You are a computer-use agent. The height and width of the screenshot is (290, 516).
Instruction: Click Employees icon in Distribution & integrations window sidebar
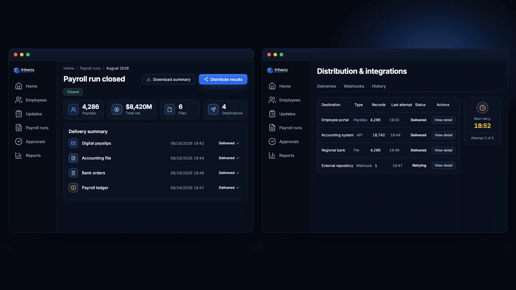[x=272, y=100]
